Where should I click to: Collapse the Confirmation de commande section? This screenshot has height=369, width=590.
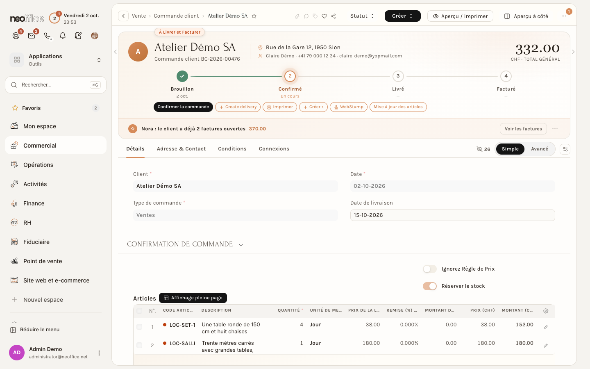[241, 245]
